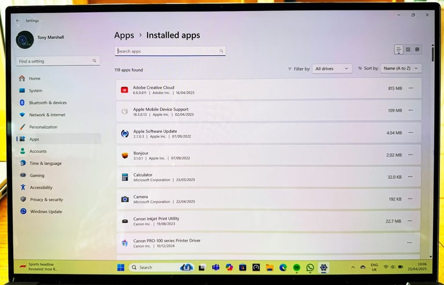Click the Adobe Creative Cloud app icon
444x285 pixels.
pyautogui.click(x=124, y=90)
